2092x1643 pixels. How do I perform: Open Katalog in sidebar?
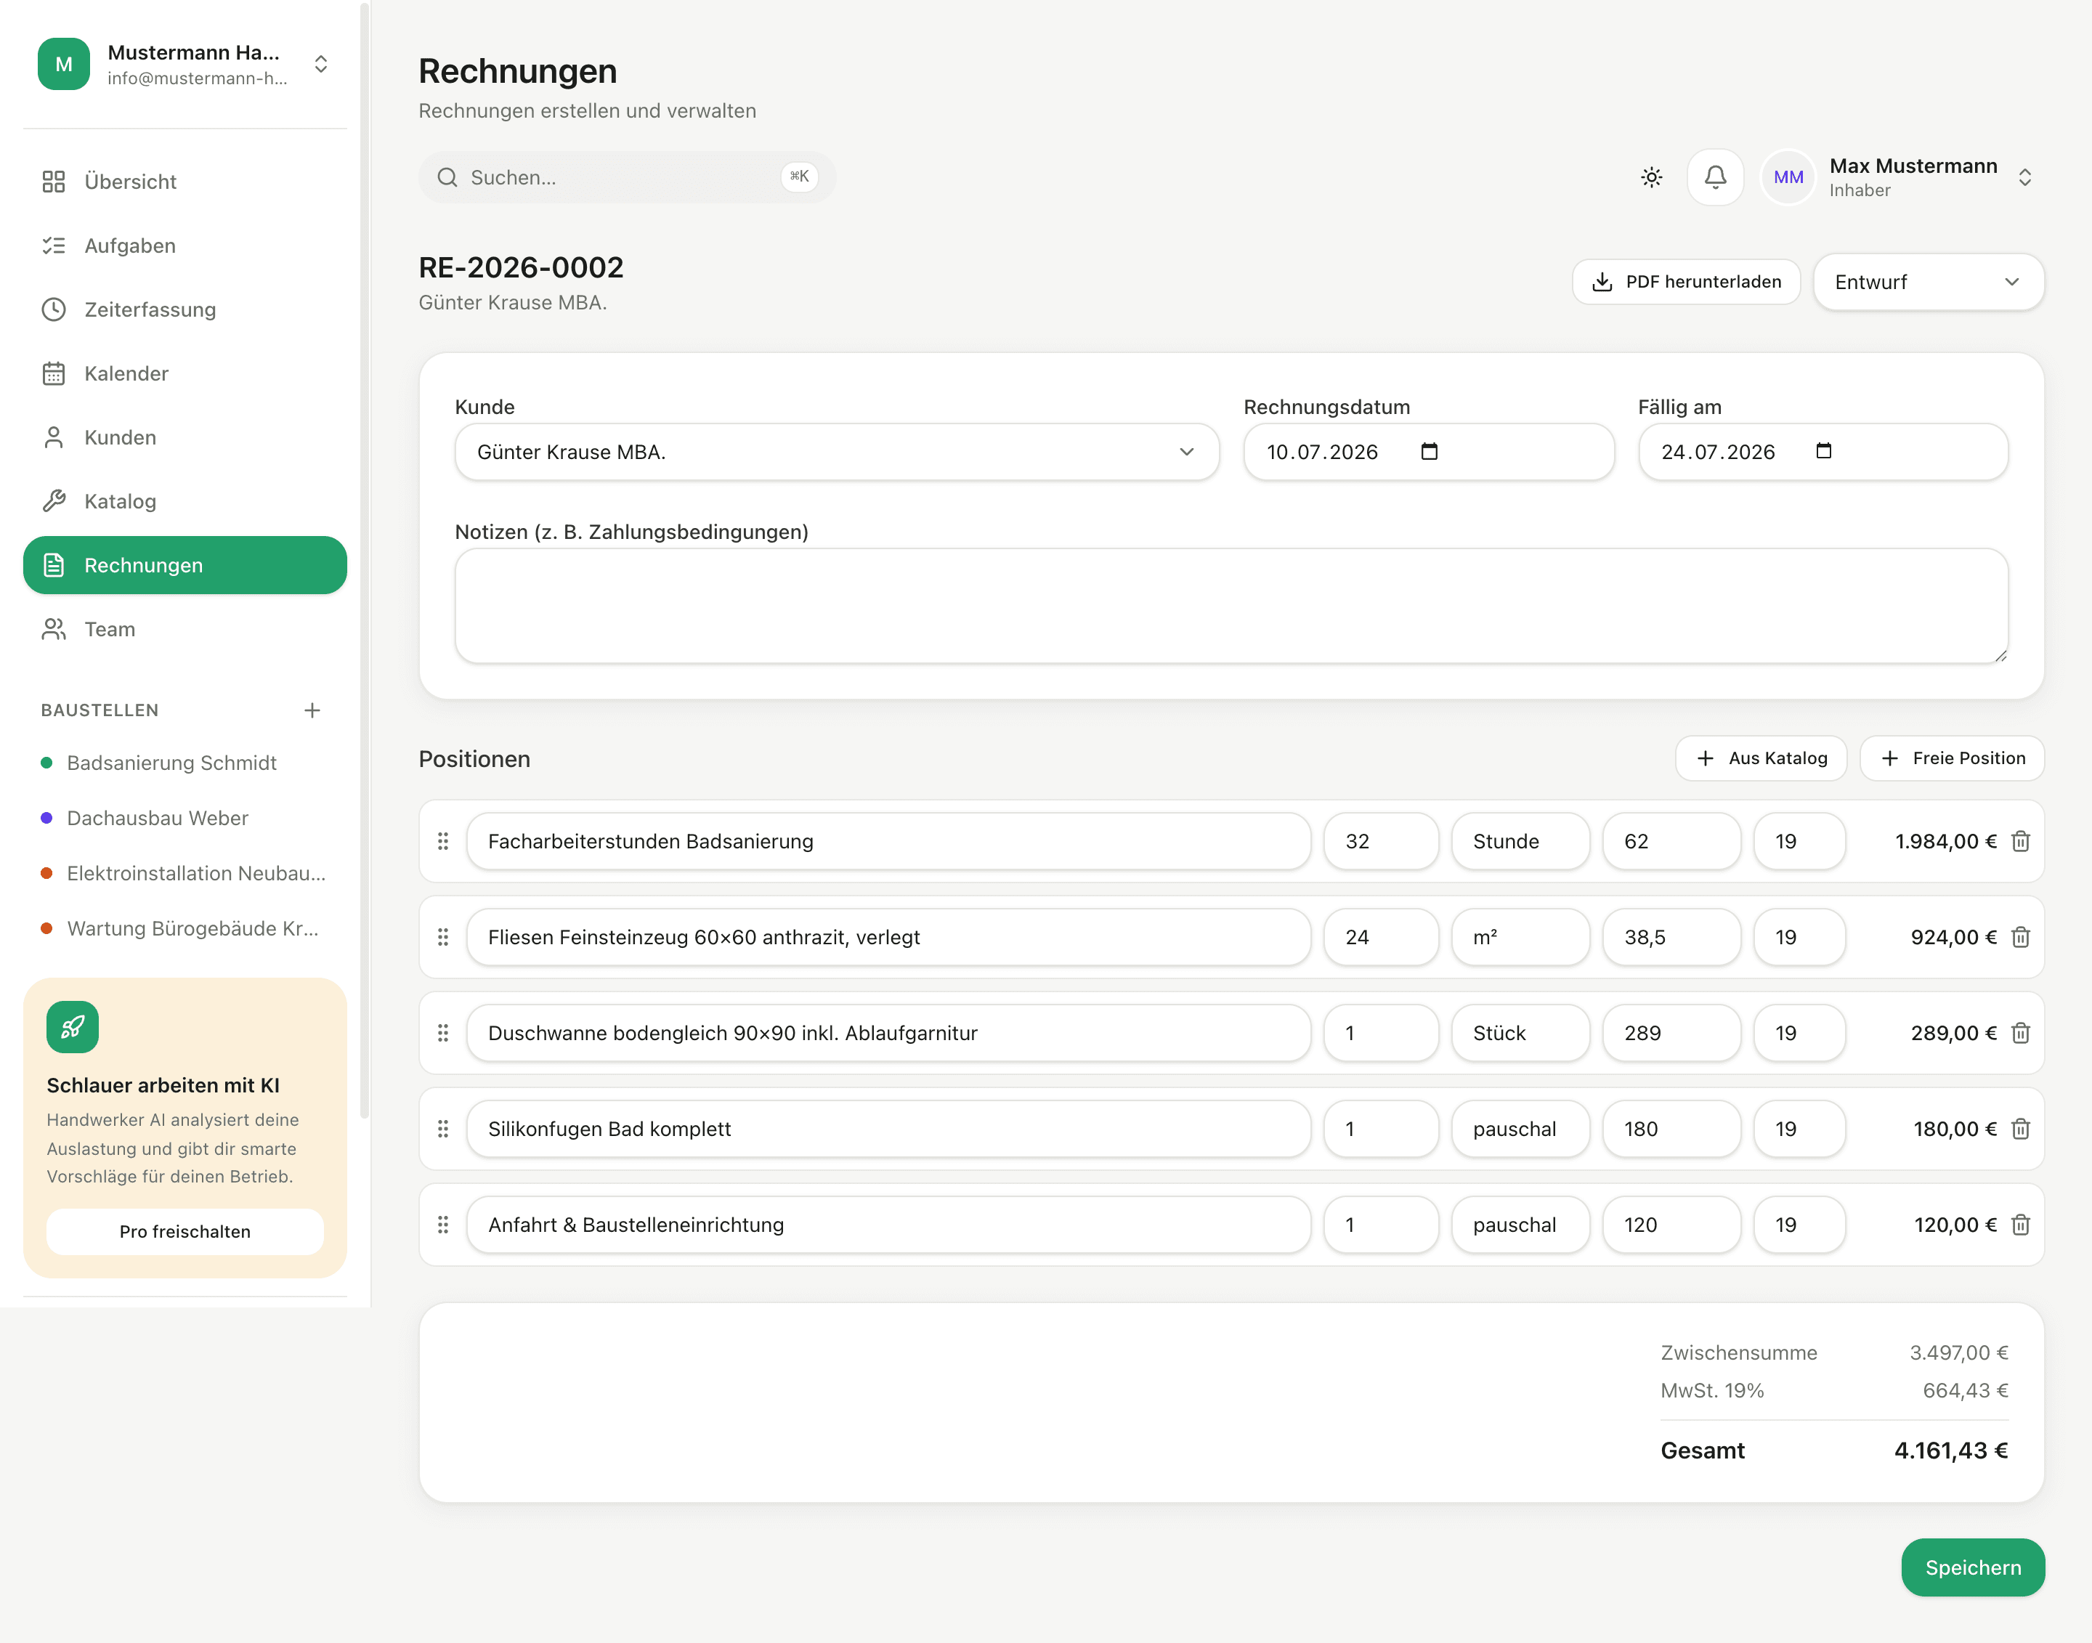(185, 501)
